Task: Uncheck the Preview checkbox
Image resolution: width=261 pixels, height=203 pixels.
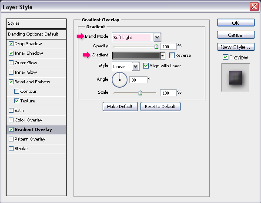Action: pyautogui.click(x=225, y=57)
